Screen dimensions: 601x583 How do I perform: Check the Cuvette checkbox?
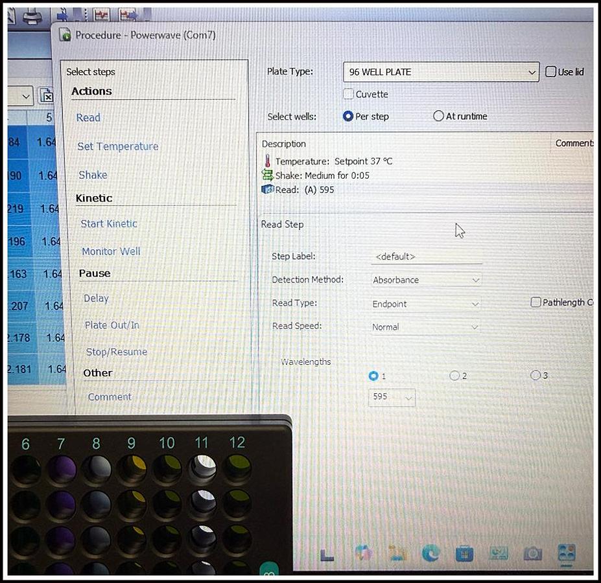(349, 94)
